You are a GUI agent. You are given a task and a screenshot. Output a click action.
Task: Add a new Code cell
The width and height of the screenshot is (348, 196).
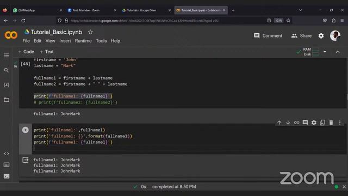pyautogui.click(x=26, y=52)
